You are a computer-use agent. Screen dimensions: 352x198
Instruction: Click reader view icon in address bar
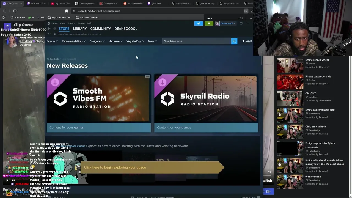246,11
